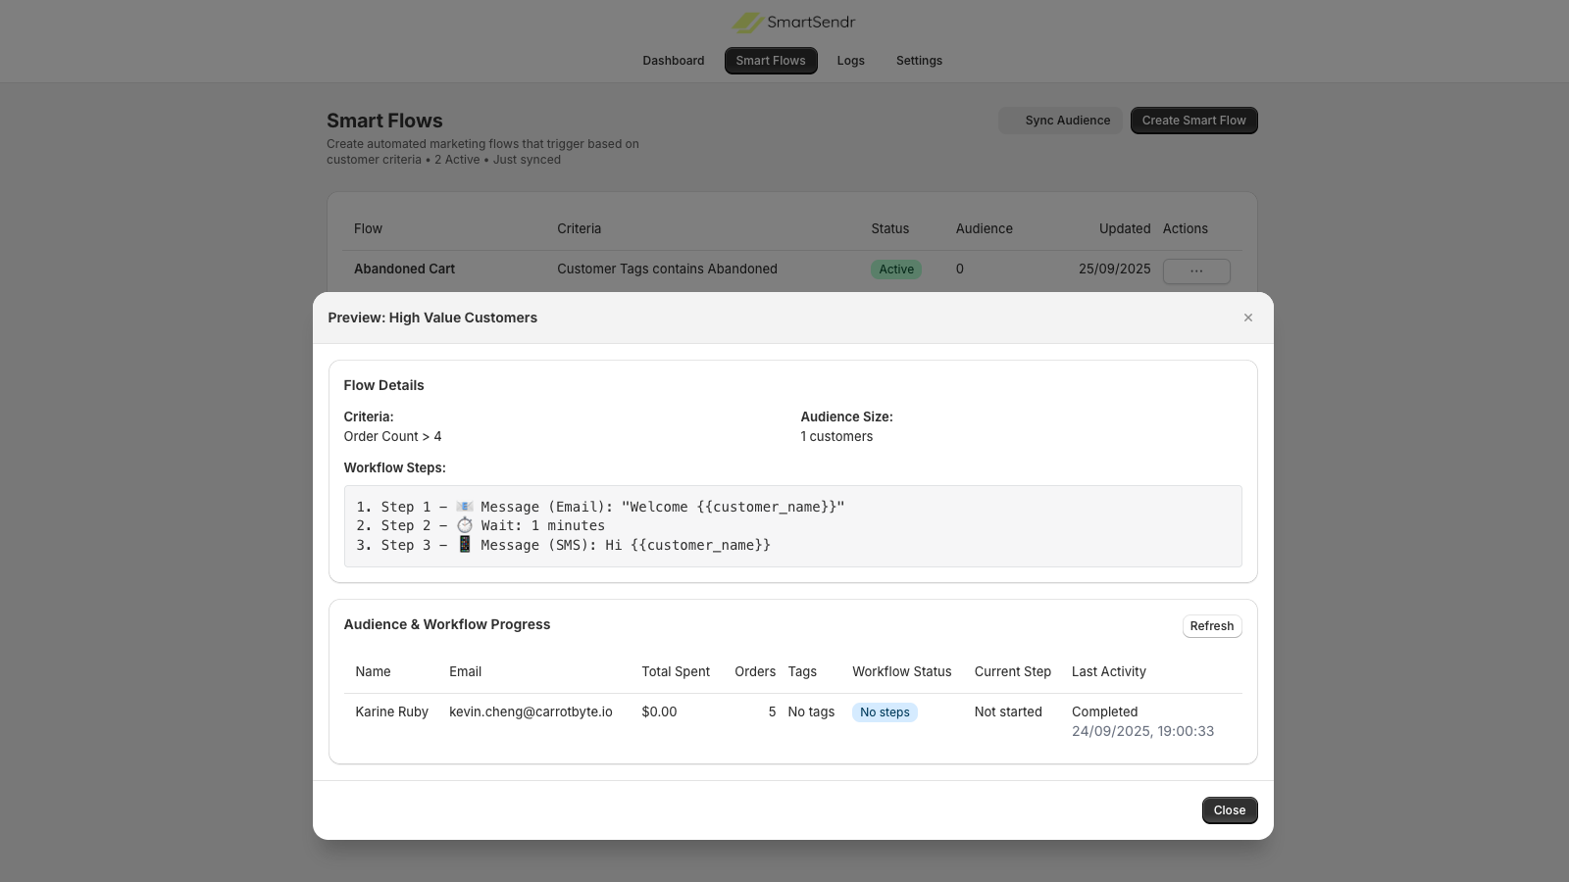Click the "Order Count > 4" criteria text

[392, 436]
